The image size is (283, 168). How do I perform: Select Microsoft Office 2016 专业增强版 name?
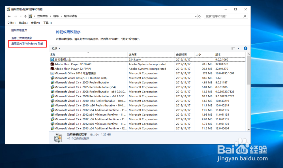75,73
